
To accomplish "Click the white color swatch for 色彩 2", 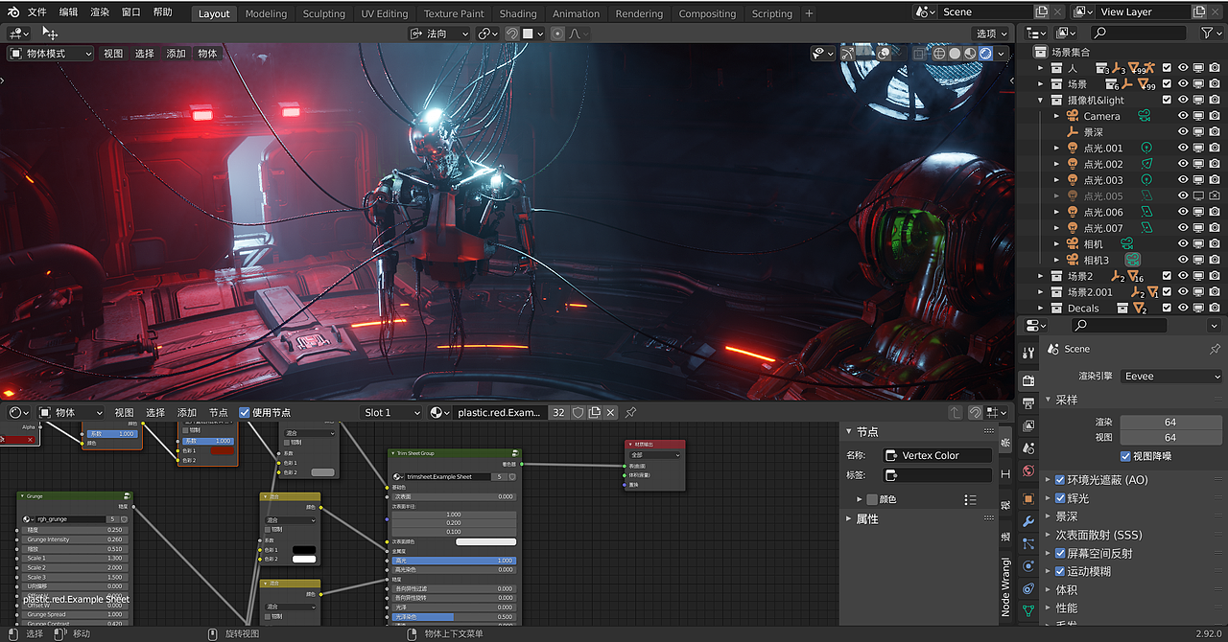I will 304,559.
